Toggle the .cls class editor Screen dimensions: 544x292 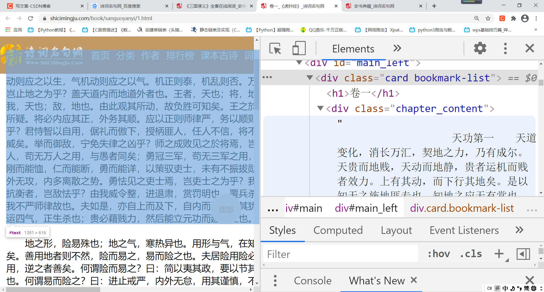(x=471, y=254)
